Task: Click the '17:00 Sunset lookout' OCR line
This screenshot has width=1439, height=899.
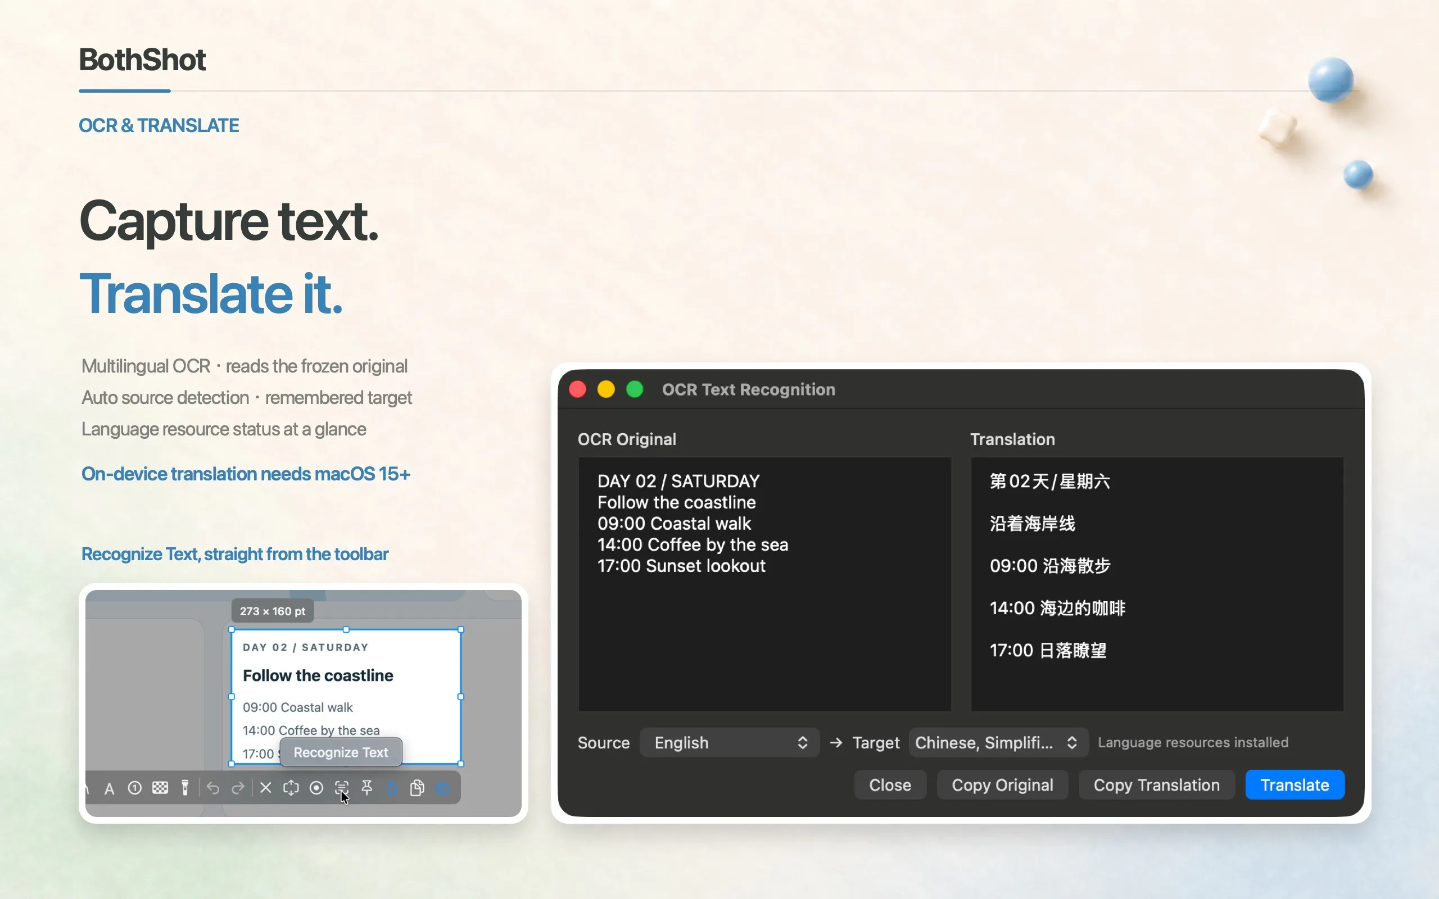Action: tap(681, 566)
